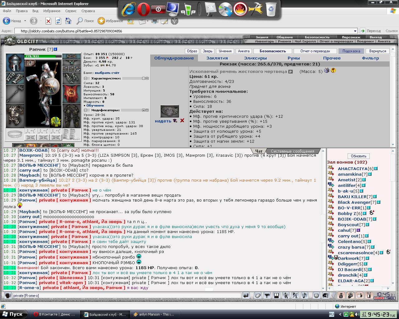Click the Обновить button
This screenshot has height=319, width=399.
[x=358, y=156]
